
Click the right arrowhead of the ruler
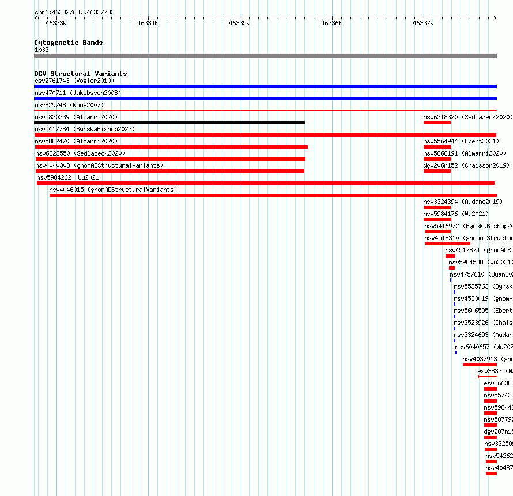[495, 18]
